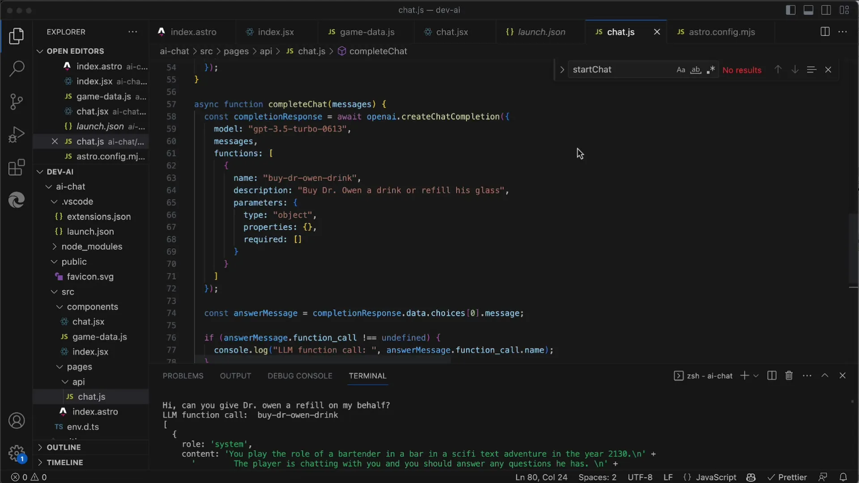Open the Output panel tab

(x=235, y=376)
